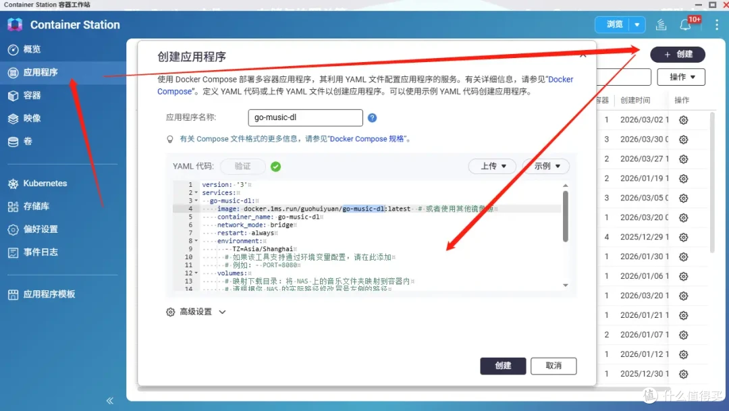Click the restart: always line
The height and width of the screenshot is (411, 729).
246,233
